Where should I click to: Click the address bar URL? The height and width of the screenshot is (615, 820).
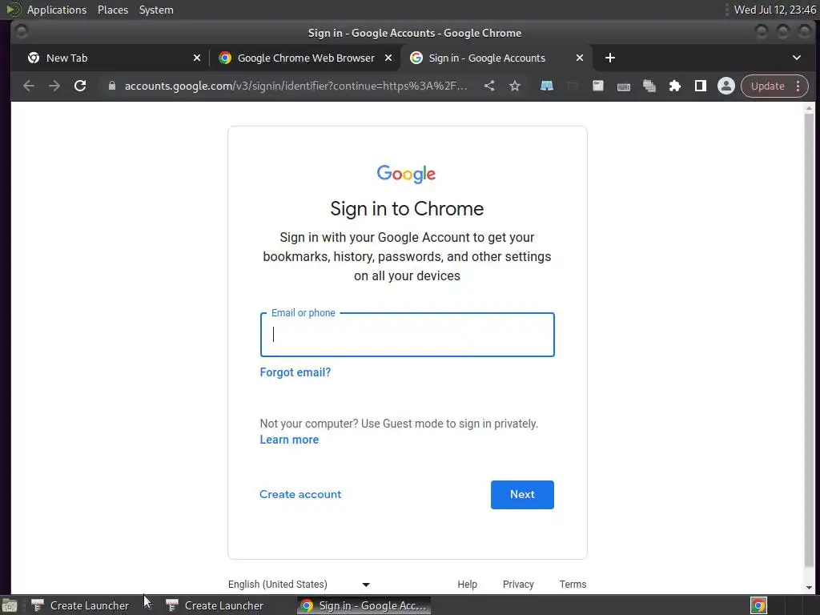[296, 86]
